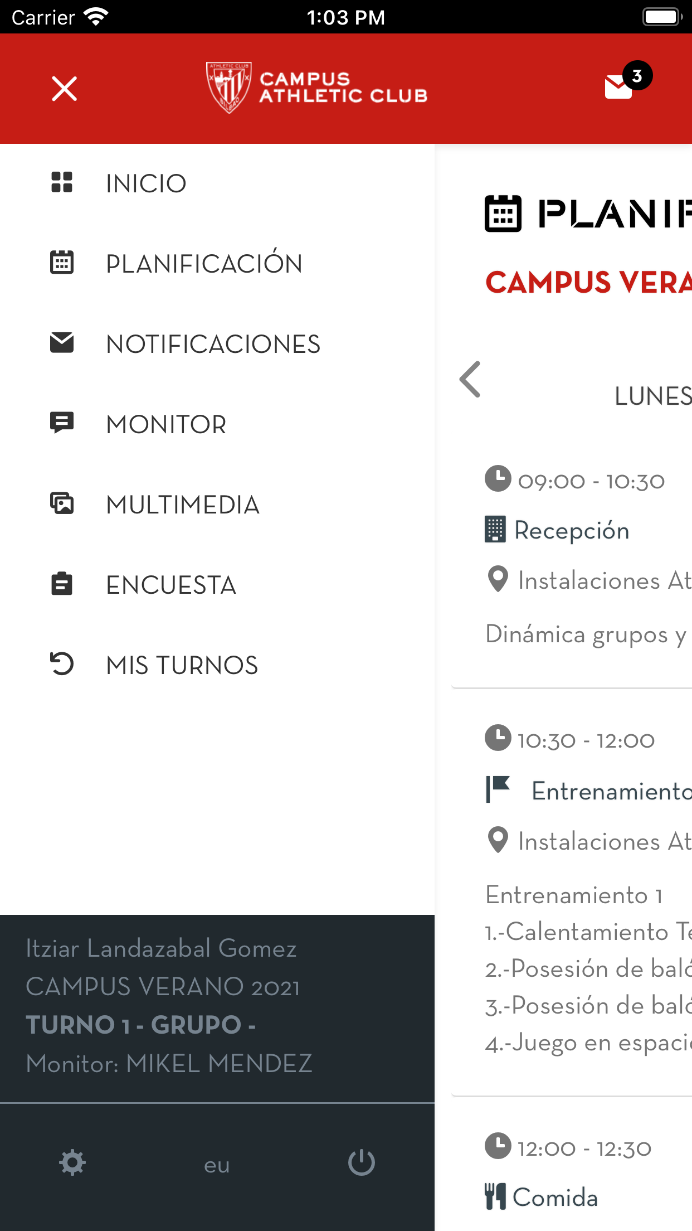Image resolution: width=692 pixels, height=1231 pixels.
Task: Open the mail inbox with badge 3
Action: click(620, 87)
